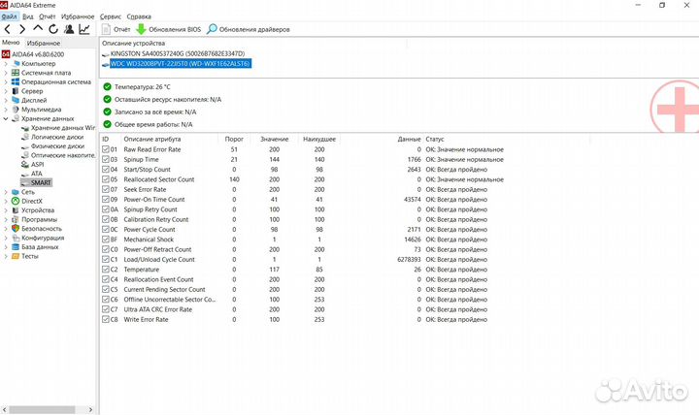699x415 pixels.
Task: Select the ATA item in the tree
Action: coord(37,174)
